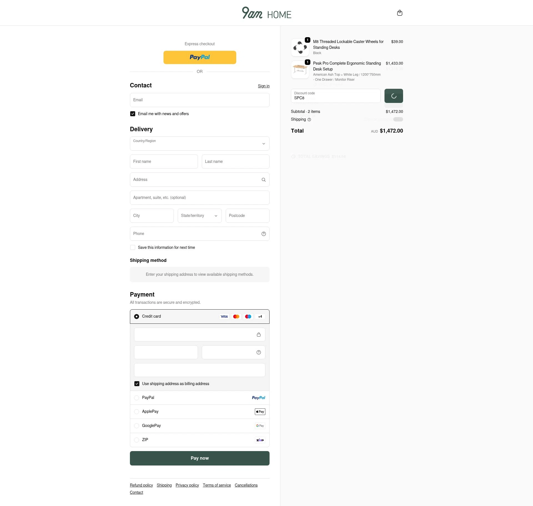Open the Terms of service page
This screenshot has width=533, height=506.
click(217, 485)
